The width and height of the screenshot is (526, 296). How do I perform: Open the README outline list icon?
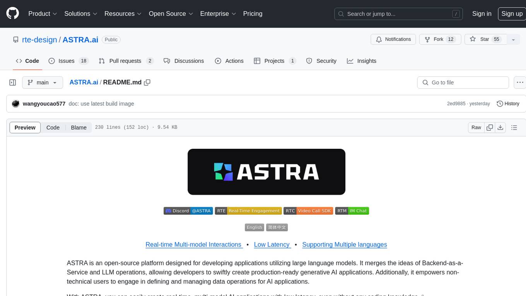(514, 127)
